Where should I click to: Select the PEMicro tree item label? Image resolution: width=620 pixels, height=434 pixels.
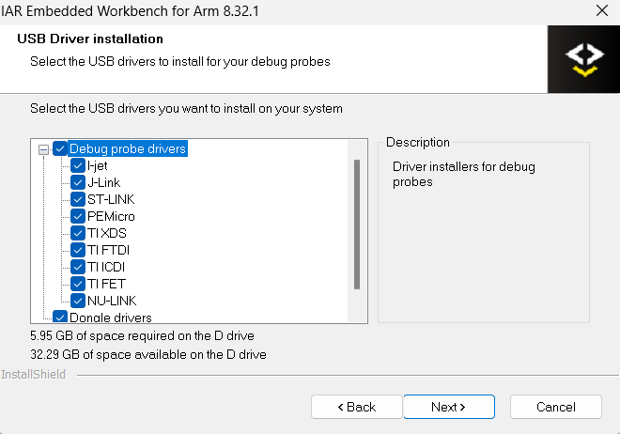pos(111,216)
